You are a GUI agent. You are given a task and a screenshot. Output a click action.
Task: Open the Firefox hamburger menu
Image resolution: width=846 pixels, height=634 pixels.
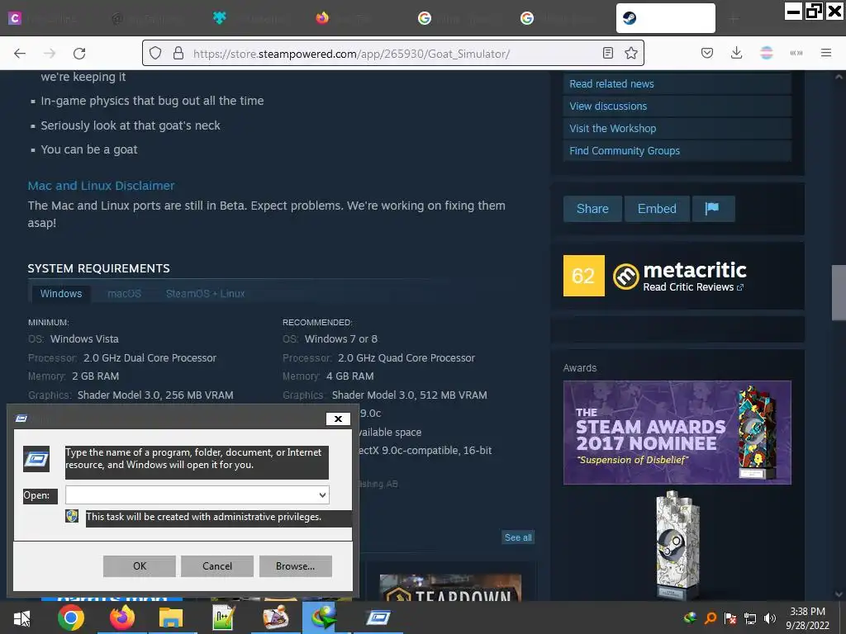click(x=825, y=53)
